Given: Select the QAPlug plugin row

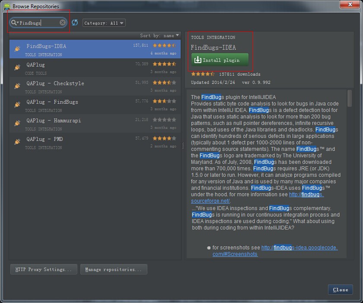Looking at the screenshot, I should point(95,67).
